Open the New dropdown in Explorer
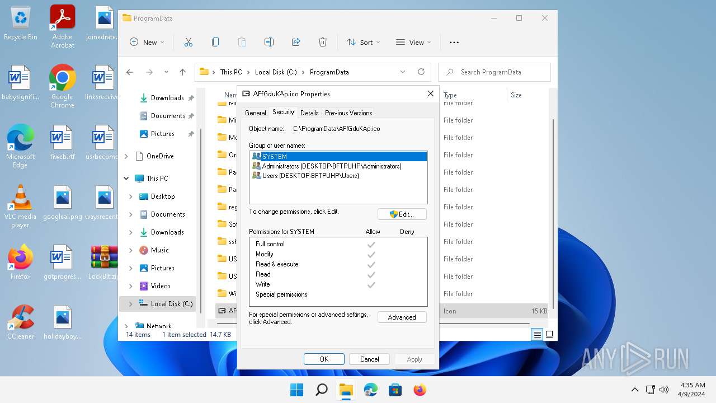Viewport: 716px width, 403px height. click(147, 42)
